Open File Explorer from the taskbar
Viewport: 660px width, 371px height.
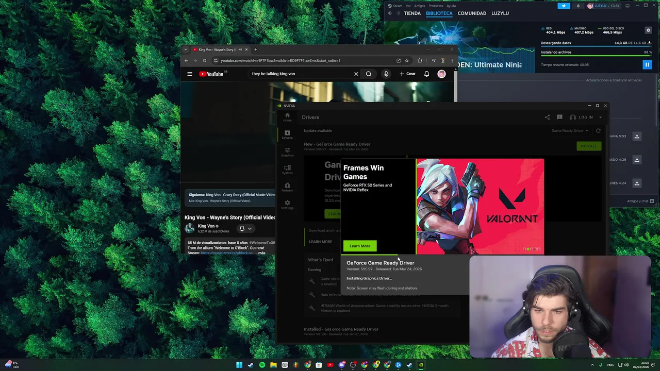click(273, 365)
